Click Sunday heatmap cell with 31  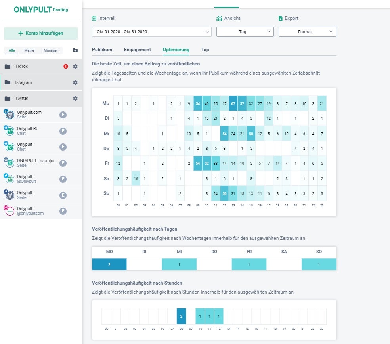point(233,193)
